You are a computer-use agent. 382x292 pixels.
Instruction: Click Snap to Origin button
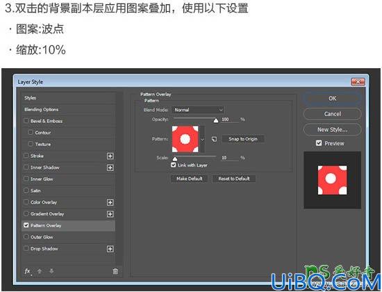coord(243,139)
